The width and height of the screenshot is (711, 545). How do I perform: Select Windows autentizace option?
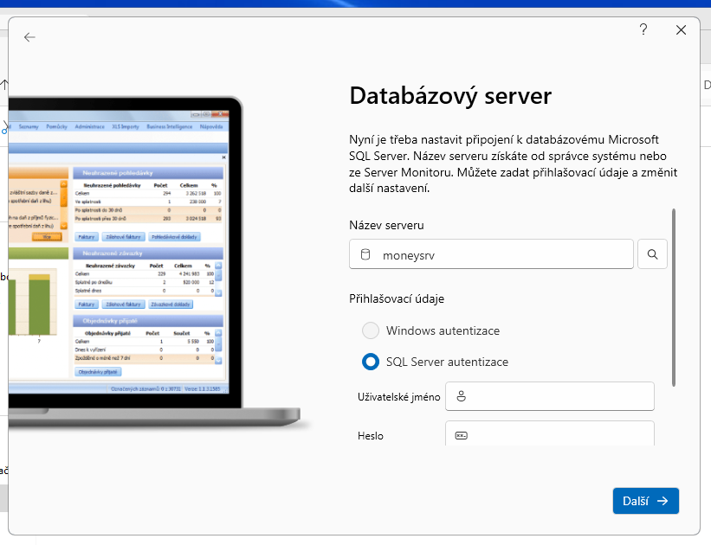[371, 330]
